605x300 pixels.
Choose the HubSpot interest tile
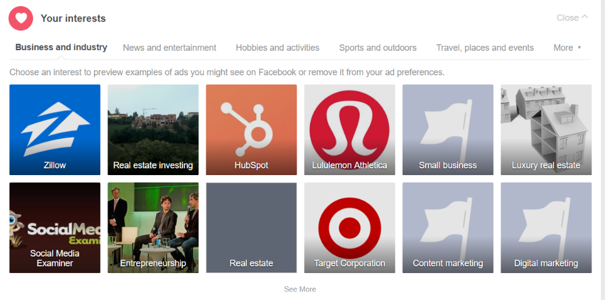[x=251, y=130]
